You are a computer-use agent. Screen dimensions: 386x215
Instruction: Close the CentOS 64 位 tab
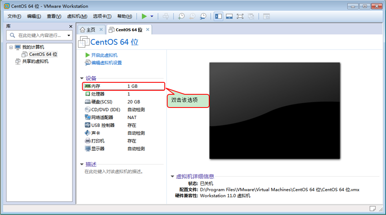[x=148, y=30]
